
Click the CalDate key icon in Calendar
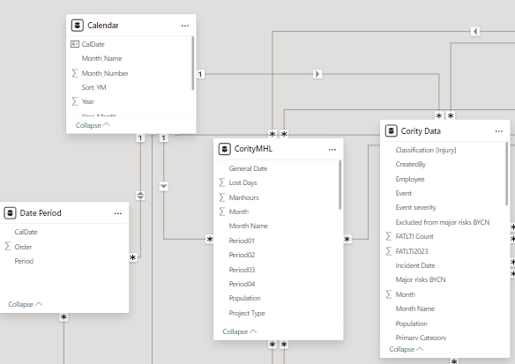click(75, 44)
